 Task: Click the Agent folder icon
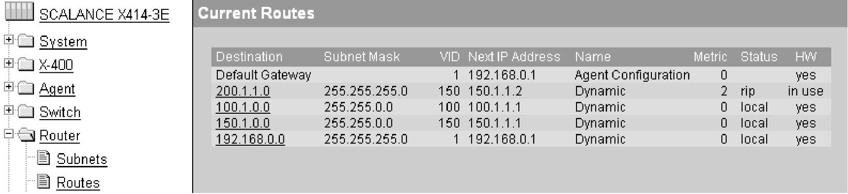[26, 88]
